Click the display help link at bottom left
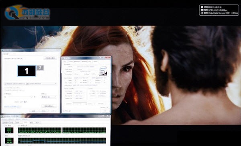241x146 pixels. [12, 106]
